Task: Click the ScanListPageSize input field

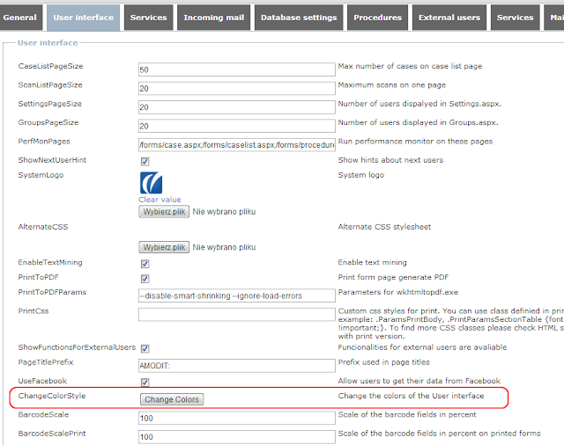Action: (237, 88)
